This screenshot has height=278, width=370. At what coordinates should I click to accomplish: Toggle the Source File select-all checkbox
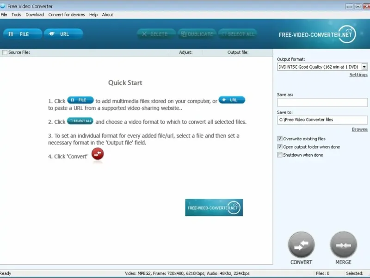coord(5,52)
